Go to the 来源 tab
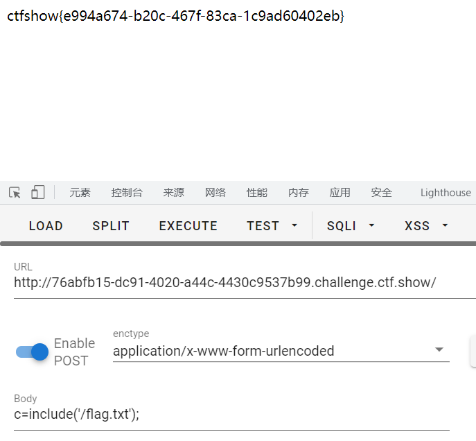Viewport: 476px width, 441px height. (x=174, y=193)
